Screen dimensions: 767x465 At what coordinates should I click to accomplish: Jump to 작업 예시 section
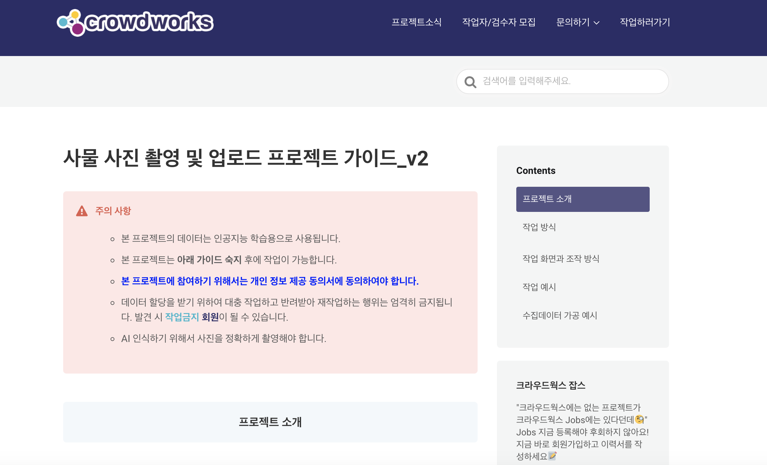pos(539,287)
